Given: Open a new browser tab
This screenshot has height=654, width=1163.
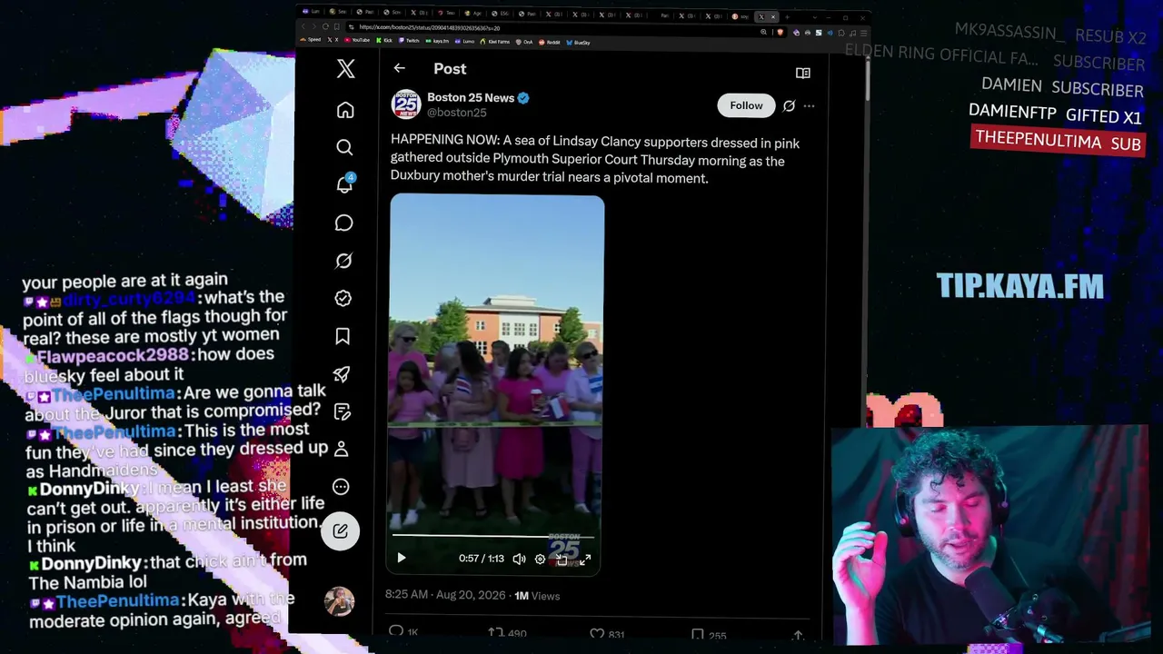Looking at the screenshot, I should [787, 17].
